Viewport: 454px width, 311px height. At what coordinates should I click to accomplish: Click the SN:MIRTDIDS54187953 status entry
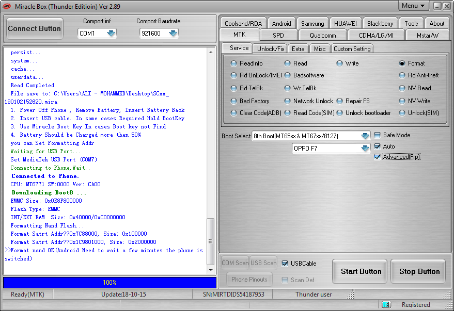coord(233,294)
